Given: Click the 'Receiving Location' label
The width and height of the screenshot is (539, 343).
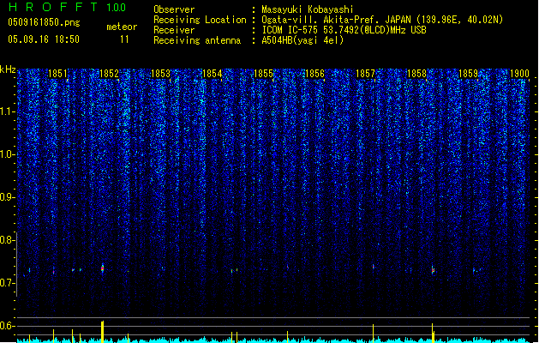Looking at the screenshot, I should click(x=200, y=20).
